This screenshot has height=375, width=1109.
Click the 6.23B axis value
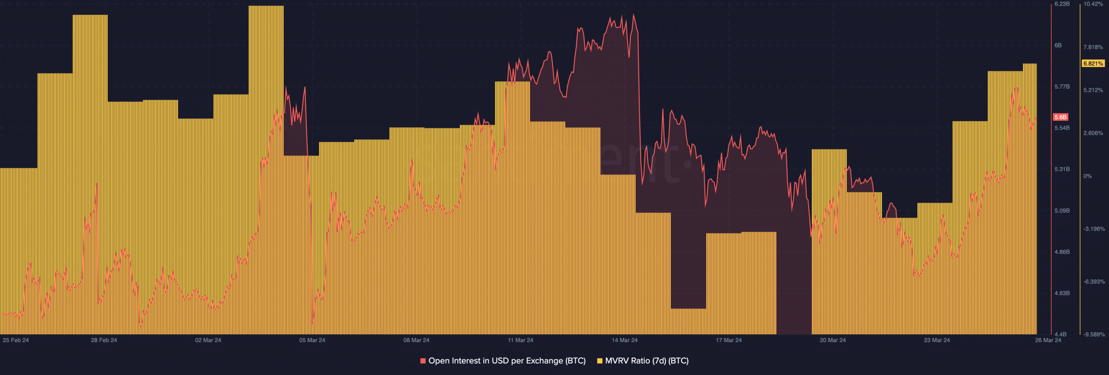pyautogui.click(x=1062, y=4)
